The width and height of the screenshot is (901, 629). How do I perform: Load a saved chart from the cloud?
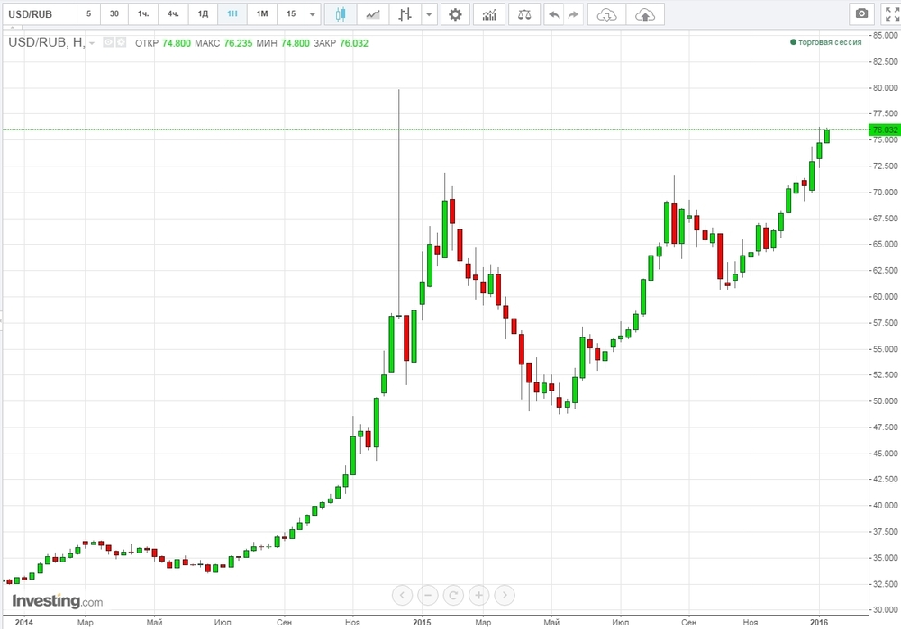pos(610,14)
